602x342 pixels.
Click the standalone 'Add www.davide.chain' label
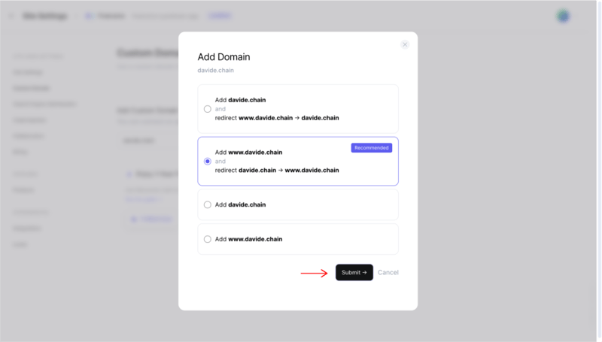[248, 239]
